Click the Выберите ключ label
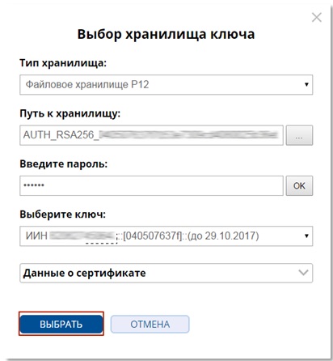The width and height of the screenshot is (333, 361). 63,214
